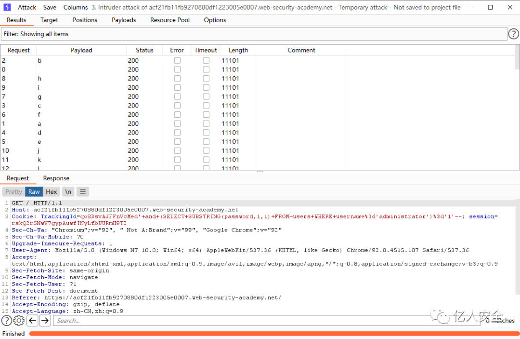
Task: Select the result row with payload e
Action: click(x=258, y=141)
